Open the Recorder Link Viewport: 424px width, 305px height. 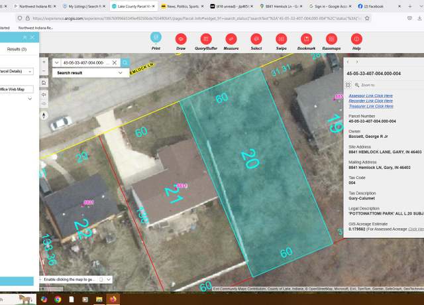click(x=370, y=101)
